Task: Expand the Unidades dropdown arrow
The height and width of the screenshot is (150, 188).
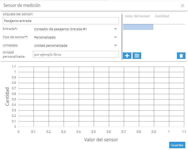Action: 115,45
